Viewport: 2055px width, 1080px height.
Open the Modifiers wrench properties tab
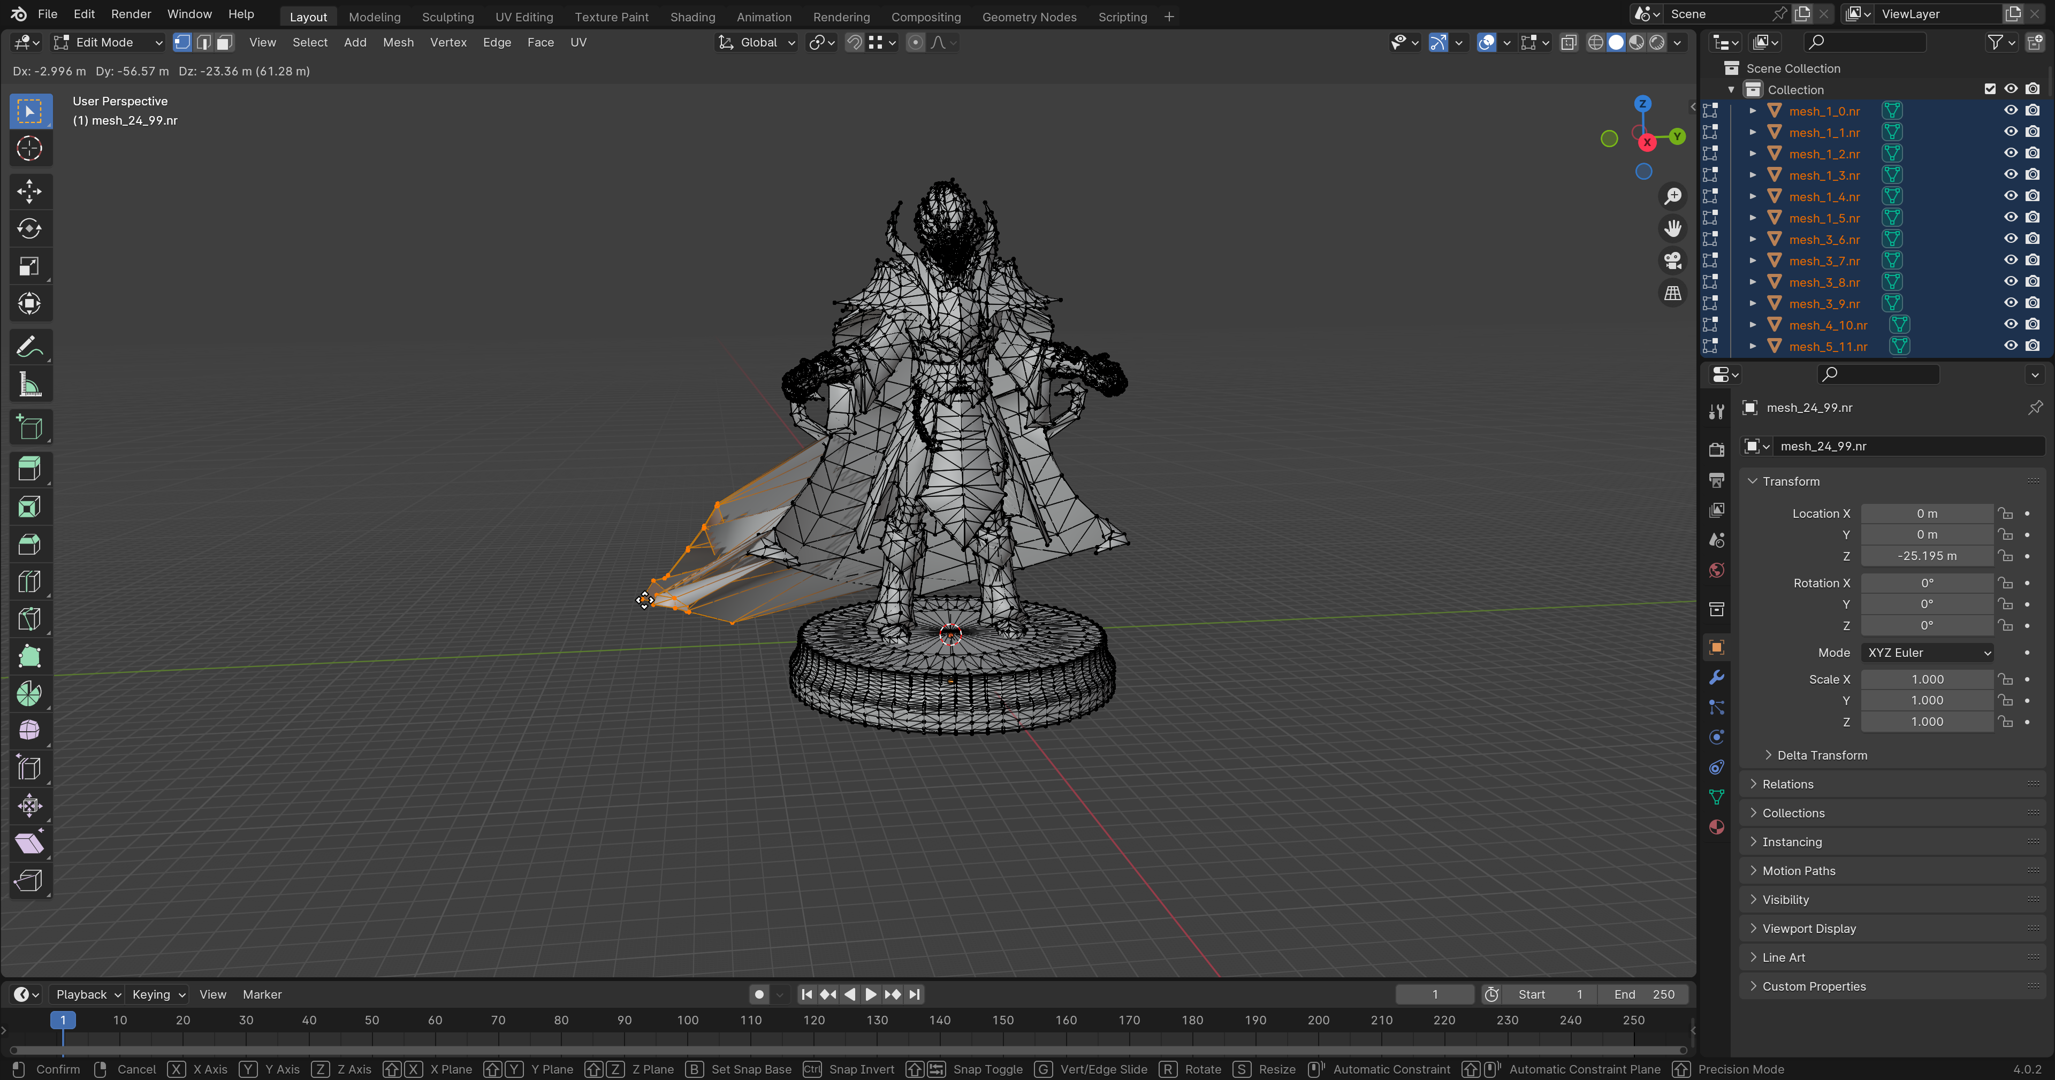pyautogui.click(x=1717, y=677)
